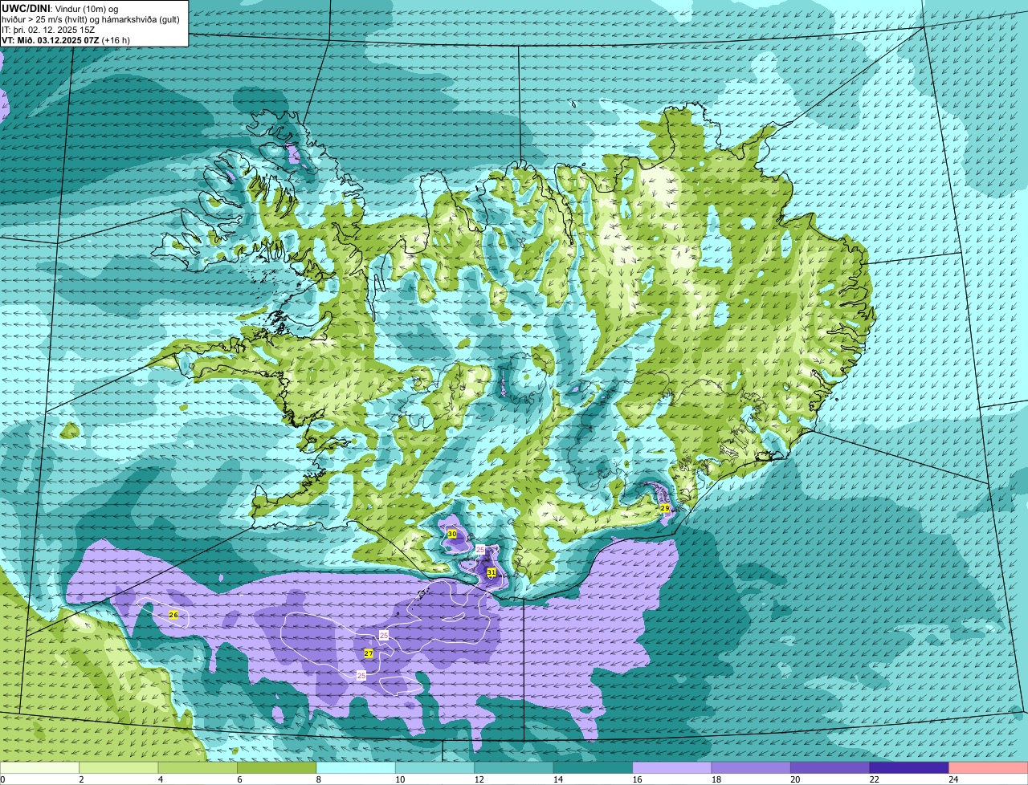
Task: Select the light yellow-green 2–4 color swatch
Action: (120, 768)
